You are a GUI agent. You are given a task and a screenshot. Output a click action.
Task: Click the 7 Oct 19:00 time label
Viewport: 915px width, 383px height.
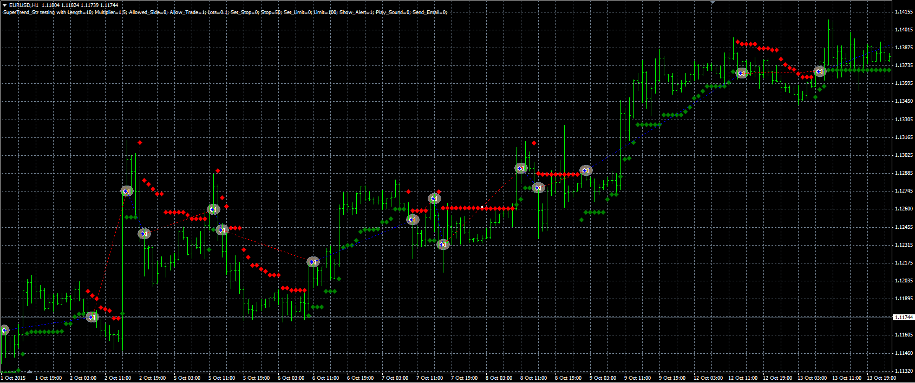point(465,378)
